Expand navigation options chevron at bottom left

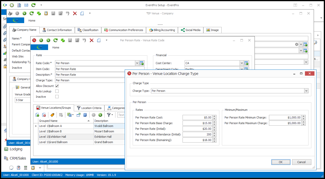coord(40,168)
